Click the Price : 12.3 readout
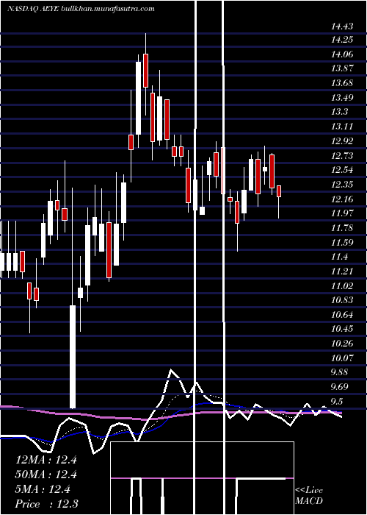The height and width of the screenshot is (515, 367). click(47, 504)
